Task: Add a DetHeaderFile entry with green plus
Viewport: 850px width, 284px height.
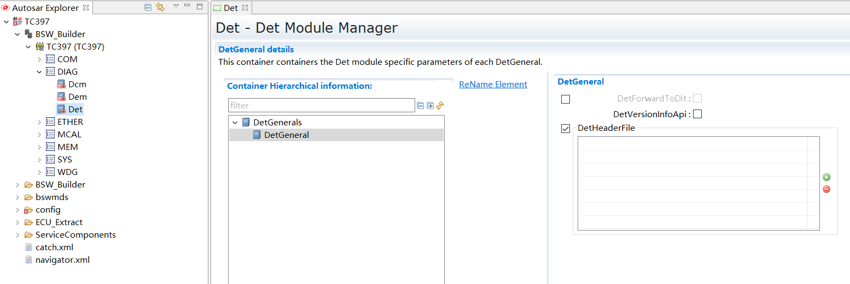Action: pyautogui.click(x=826, y=177)
